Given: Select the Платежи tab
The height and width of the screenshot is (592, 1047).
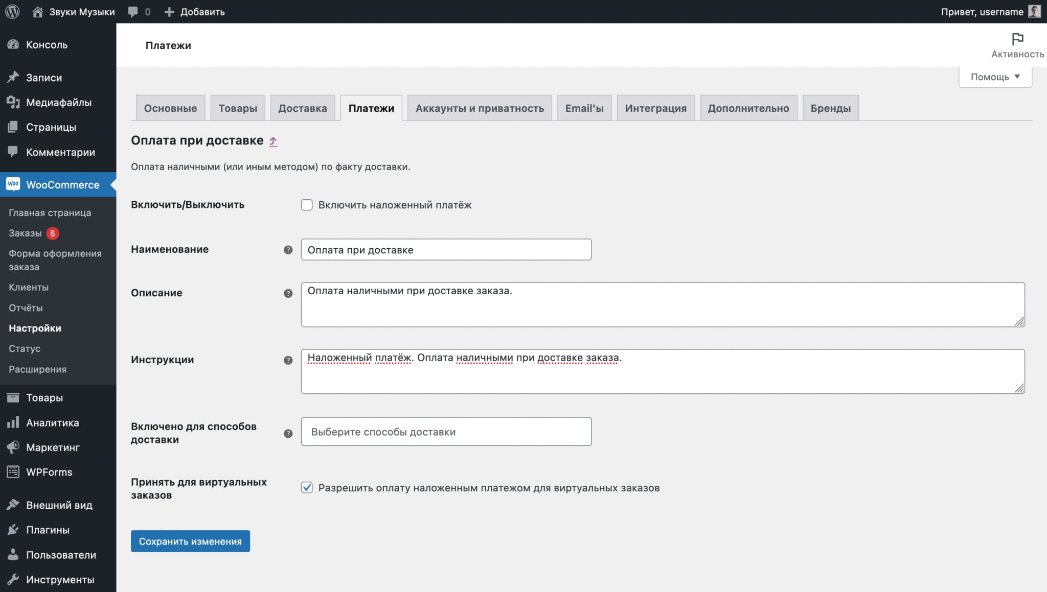Looking at the screenshot, I should point(371,108).
